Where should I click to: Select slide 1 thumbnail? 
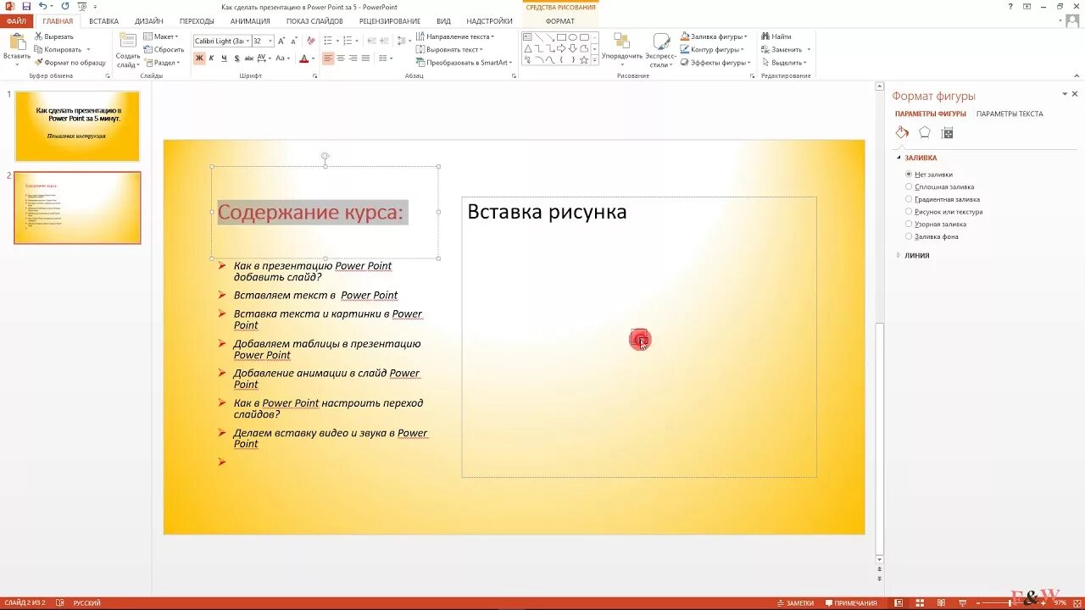click(x=77, y=126)
